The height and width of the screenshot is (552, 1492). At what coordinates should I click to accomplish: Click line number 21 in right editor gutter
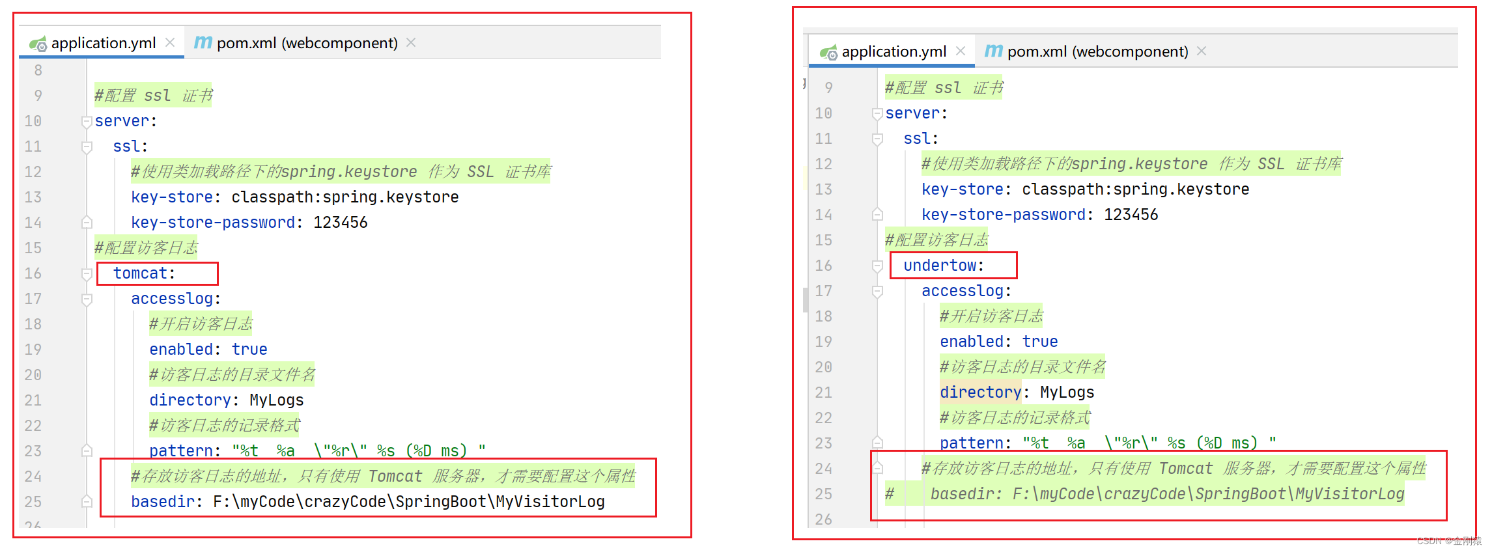click(x=824, y=393)
